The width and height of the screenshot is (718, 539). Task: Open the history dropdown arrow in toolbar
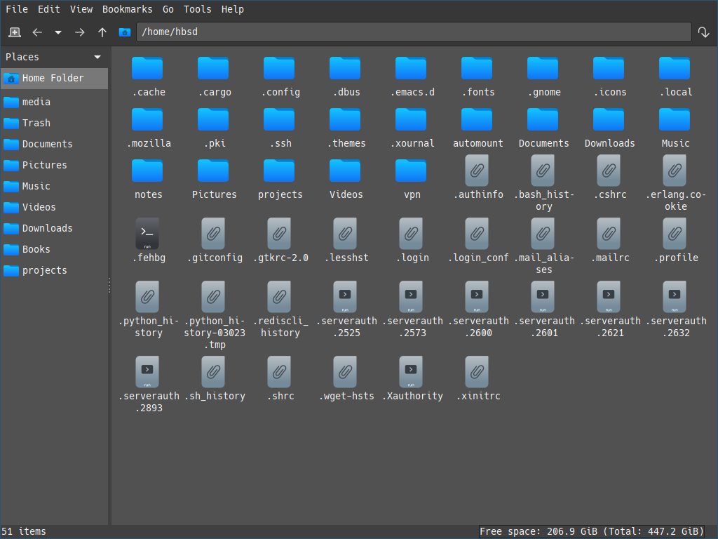58,32
